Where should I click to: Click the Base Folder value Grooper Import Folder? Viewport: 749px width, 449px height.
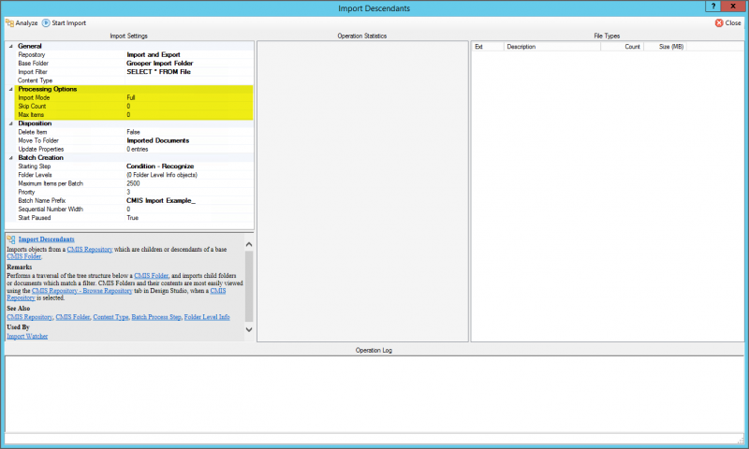[x=159, y=64]
